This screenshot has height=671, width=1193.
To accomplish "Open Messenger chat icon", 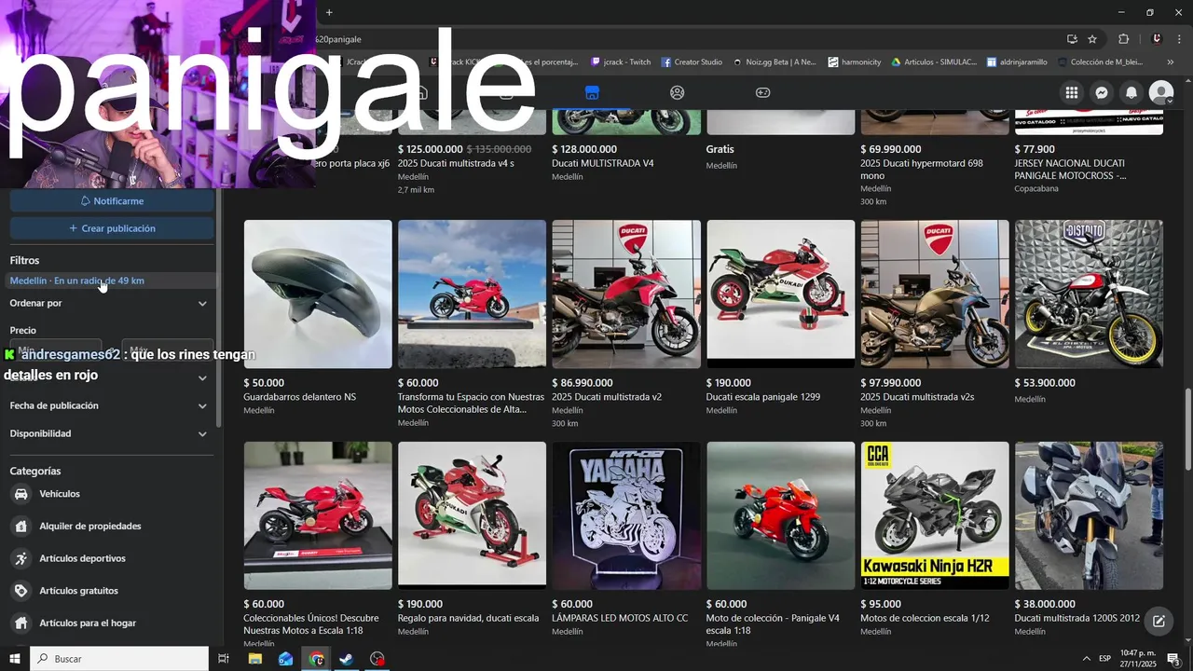I will [x=1102, y=92].
